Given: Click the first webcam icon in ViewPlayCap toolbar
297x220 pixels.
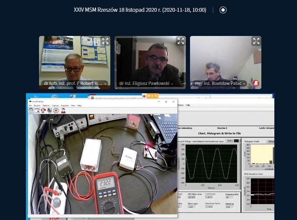Looking at the screenshot, I should 31,110.
